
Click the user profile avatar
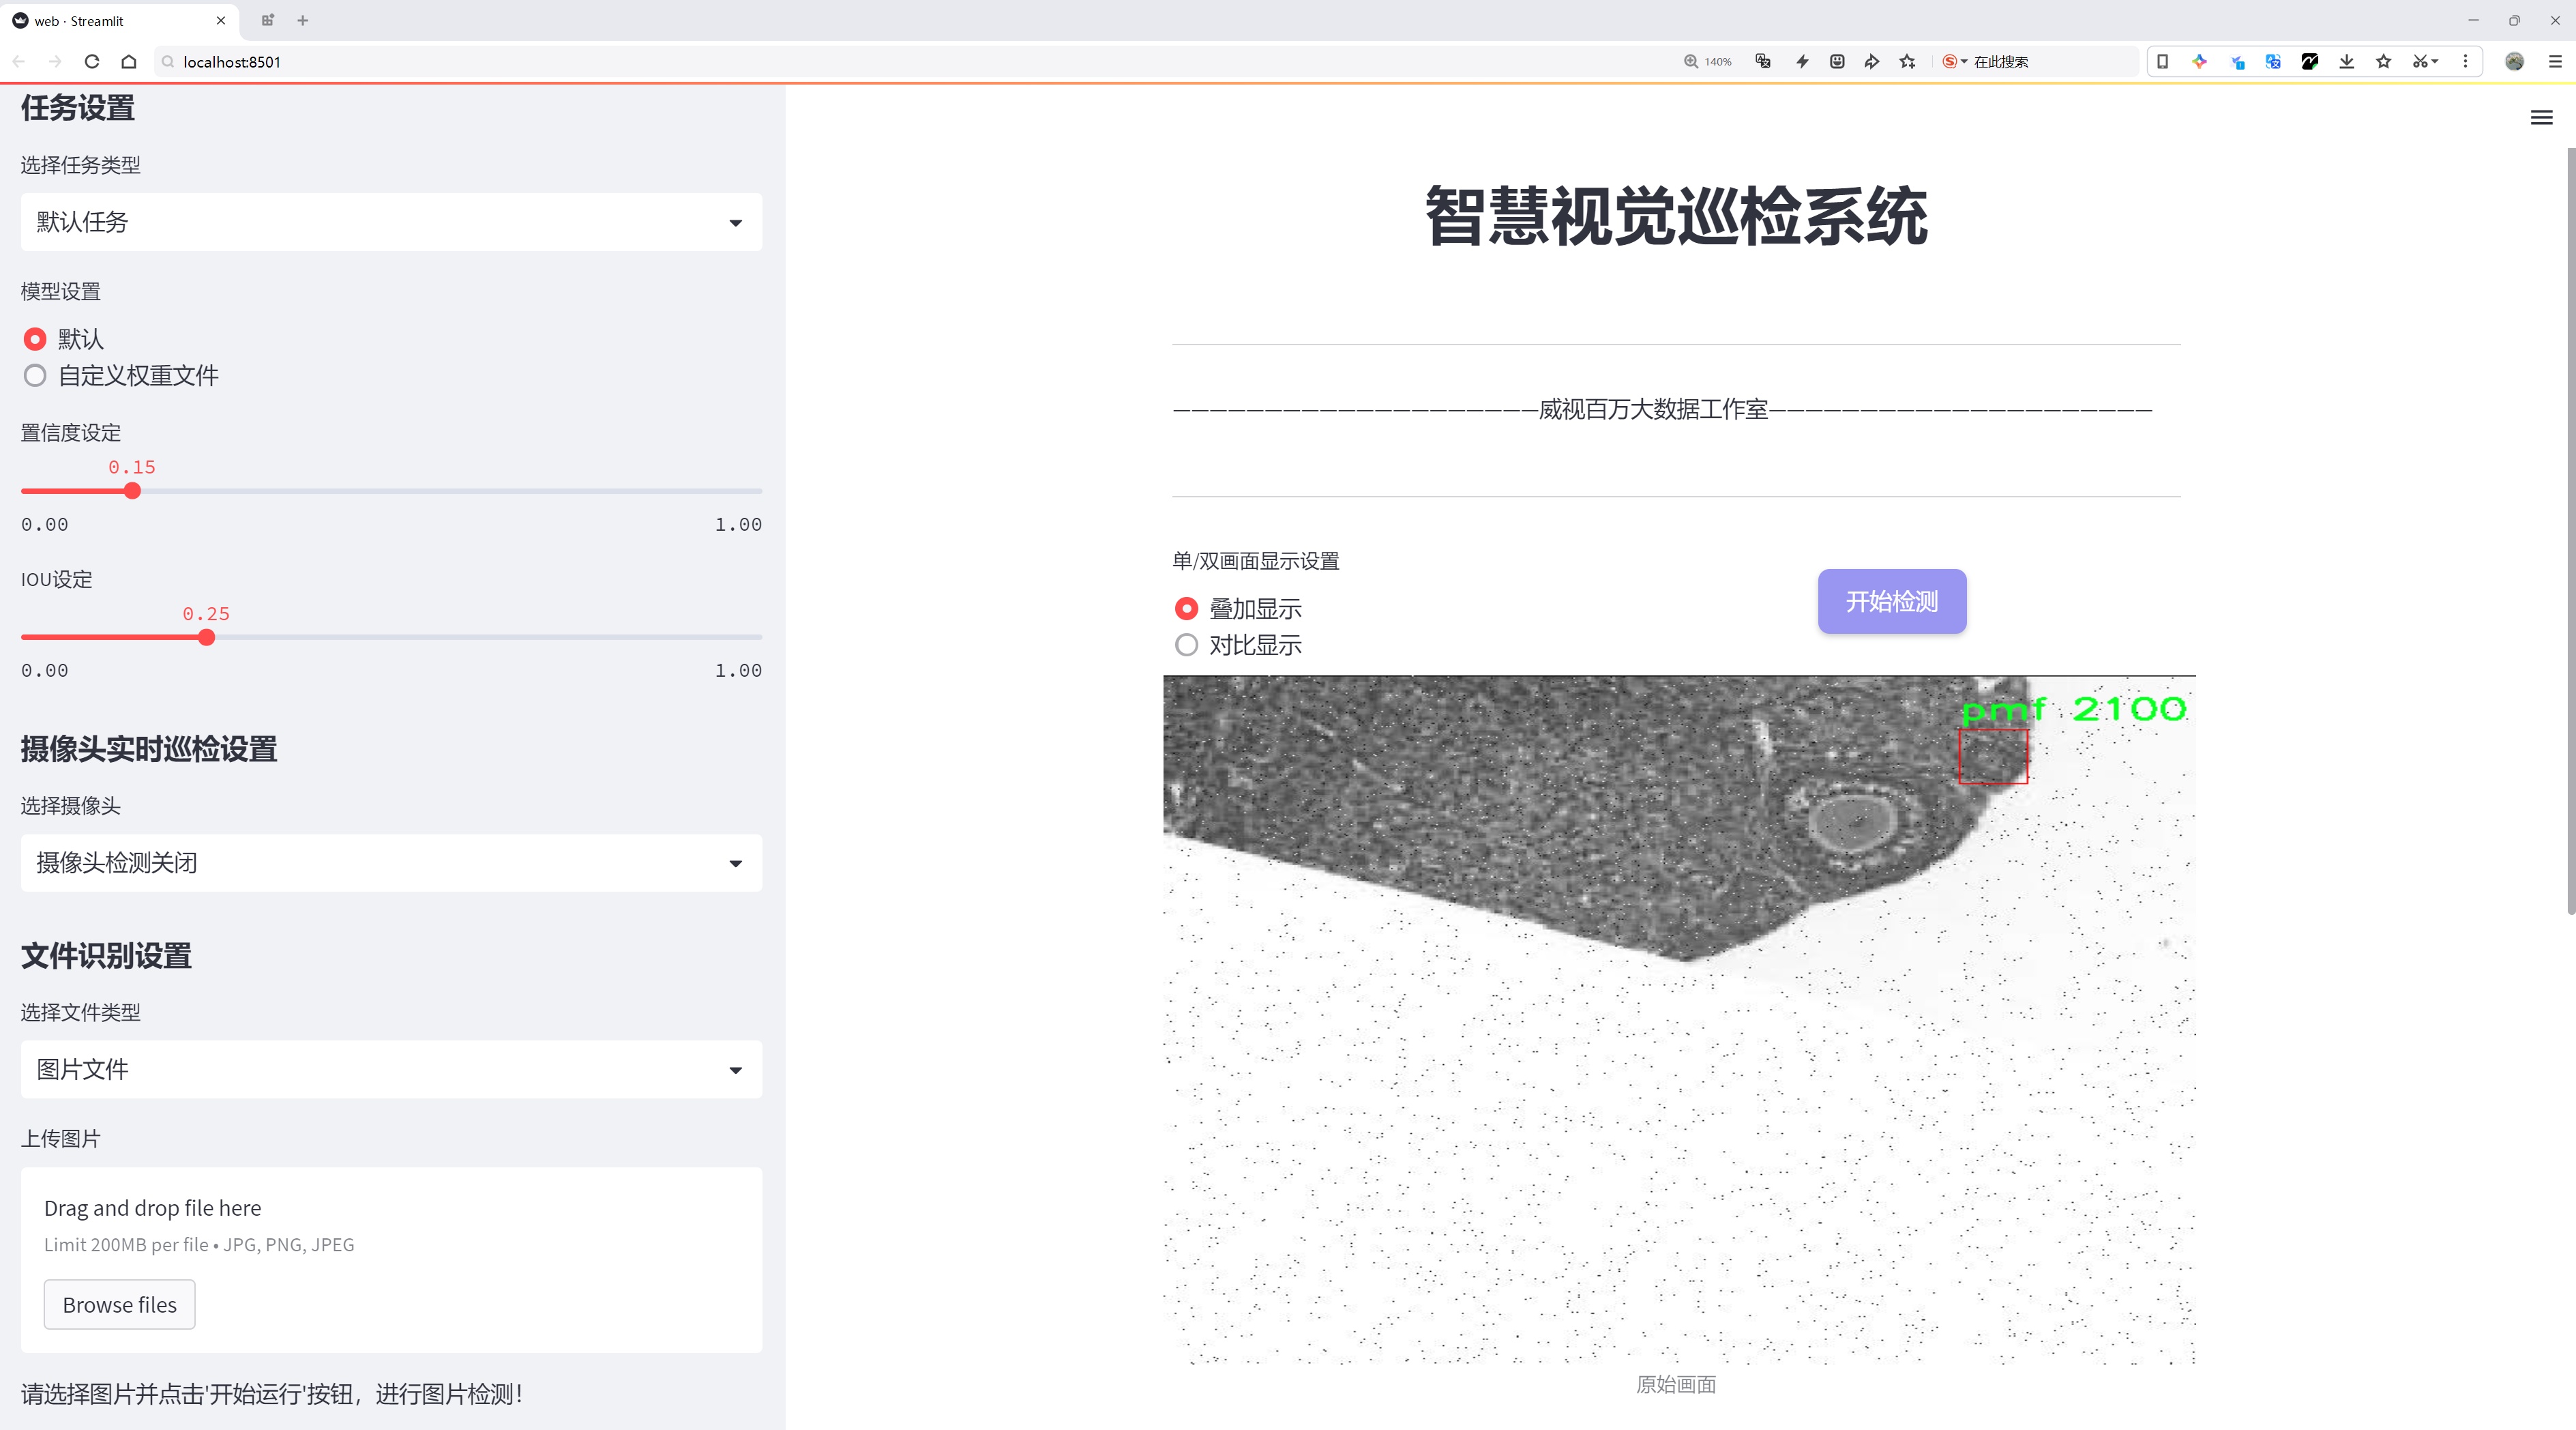[x=2515, y=62]
